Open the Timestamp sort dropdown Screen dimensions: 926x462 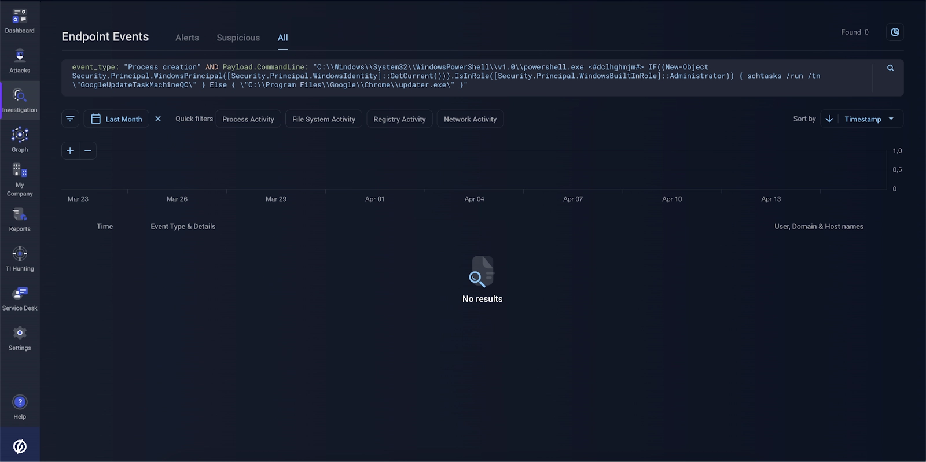point(869,119)
